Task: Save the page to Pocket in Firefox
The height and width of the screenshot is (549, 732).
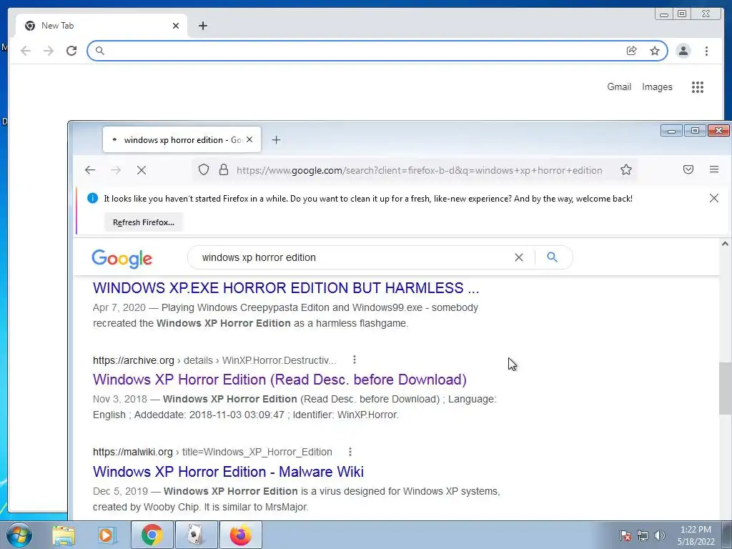Action: tap(688, 169)
